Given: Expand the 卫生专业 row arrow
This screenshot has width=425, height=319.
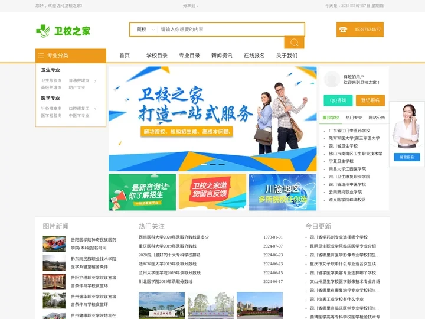Looking at the screenshot, I should point(95,81).
